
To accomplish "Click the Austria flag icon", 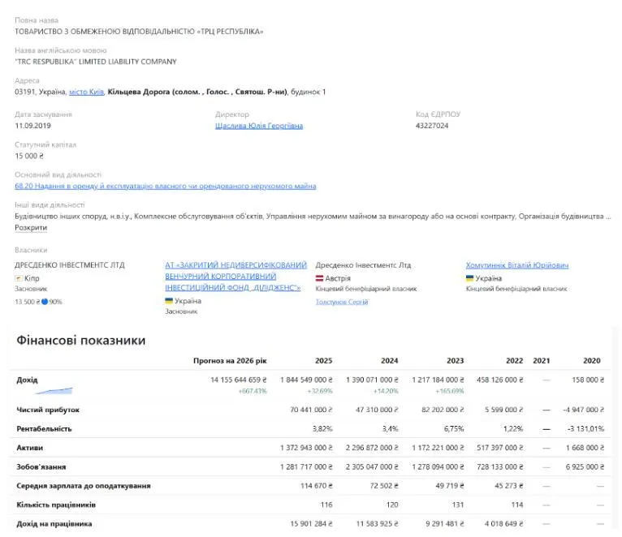I will tap(319, 278).
